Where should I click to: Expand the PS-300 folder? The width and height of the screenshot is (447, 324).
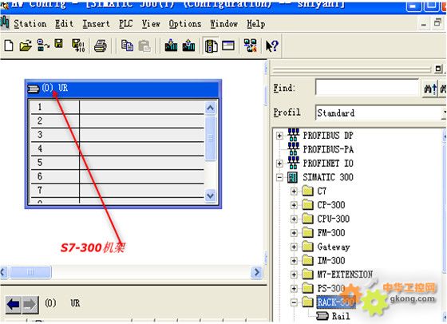coord(294,288)
